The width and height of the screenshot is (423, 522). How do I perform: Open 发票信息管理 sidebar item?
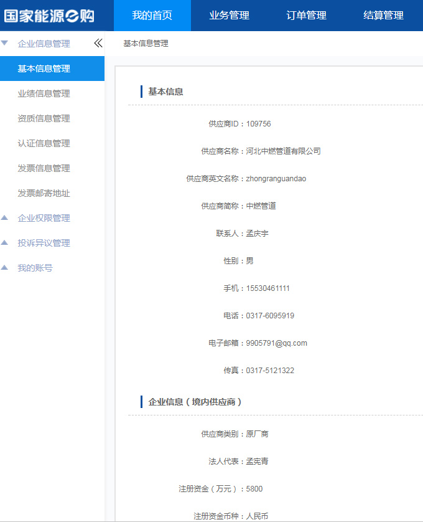[44, 168]
